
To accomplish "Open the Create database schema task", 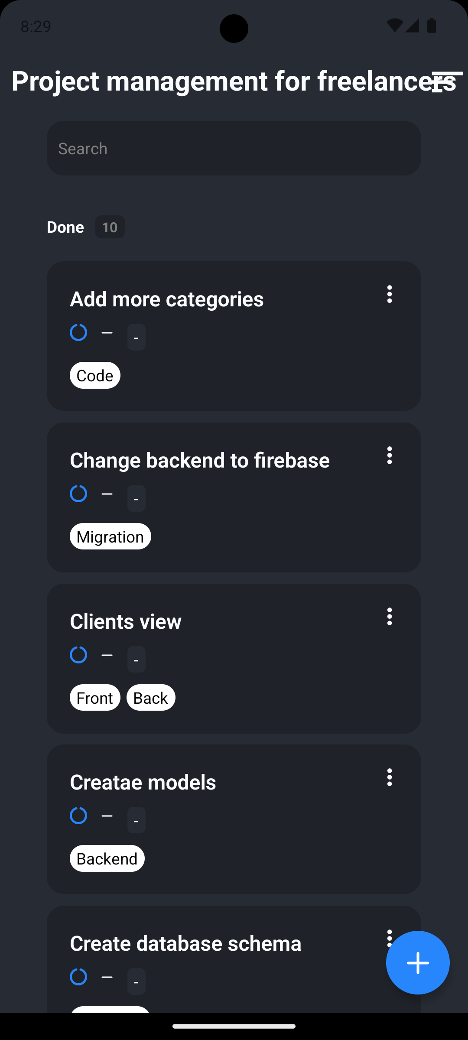I will coord(185,943).
